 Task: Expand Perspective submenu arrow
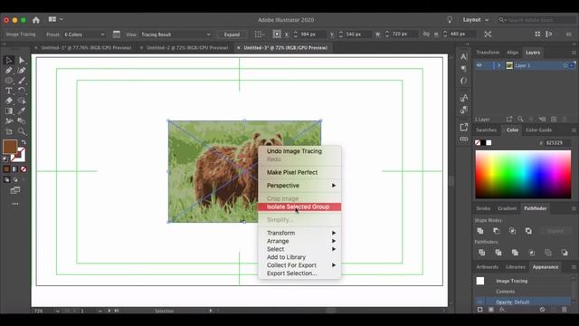click(x=334, y=185)
